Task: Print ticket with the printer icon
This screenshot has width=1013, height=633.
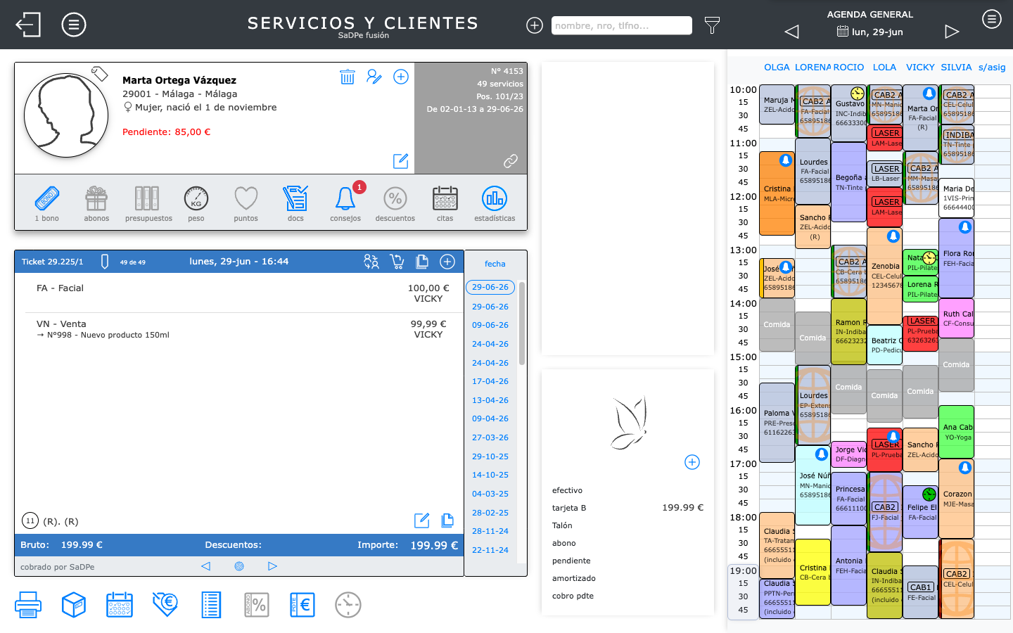Action: click(x=28, y=605)
